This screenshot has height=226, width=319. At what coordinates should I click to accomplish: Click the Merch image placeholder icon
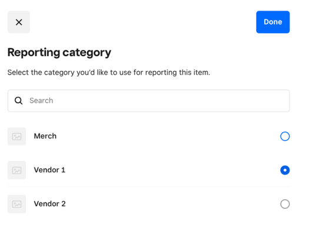[x=16, y=136]
